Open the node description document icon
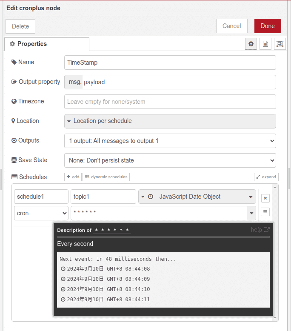Screen dimensions: 291x331 (x=265, y=44)
